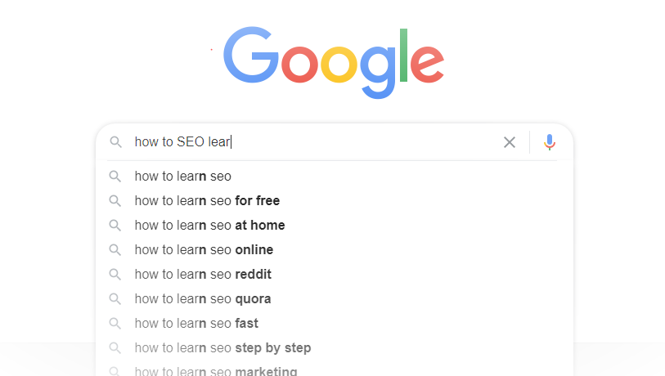The height and width of the screenshot is (376, 665).
Task: Click the magnifier icon in the search box
Action: pos(116,142)
